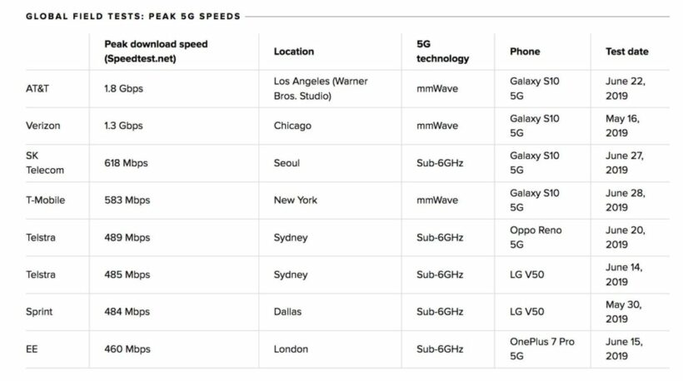The width and height of the screenshot is (683, 381).
Task: Click the Seoul location cell
Action: [x=287, y=163]
